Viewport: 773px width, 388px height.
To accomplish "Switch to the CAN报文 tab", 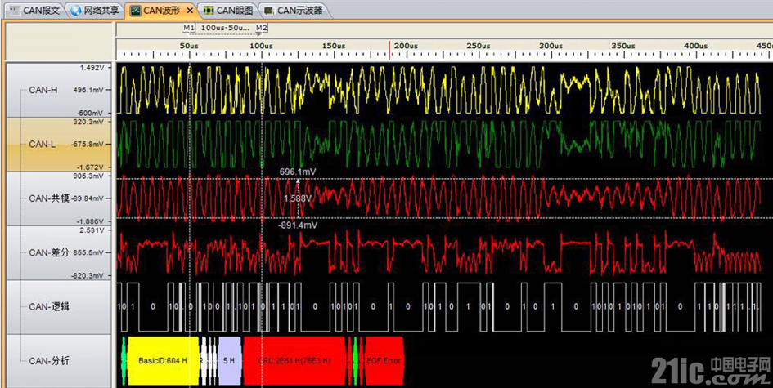I will 35,11.
